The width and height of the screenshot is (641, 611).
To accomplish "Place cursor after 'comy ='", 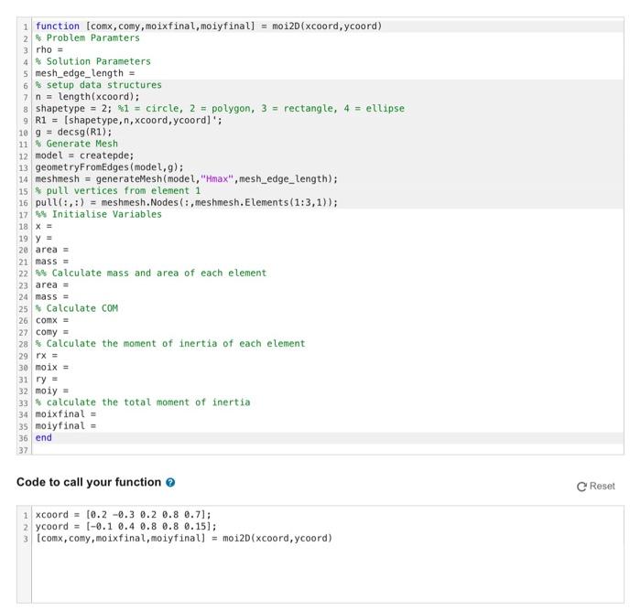I will point(71,332).
